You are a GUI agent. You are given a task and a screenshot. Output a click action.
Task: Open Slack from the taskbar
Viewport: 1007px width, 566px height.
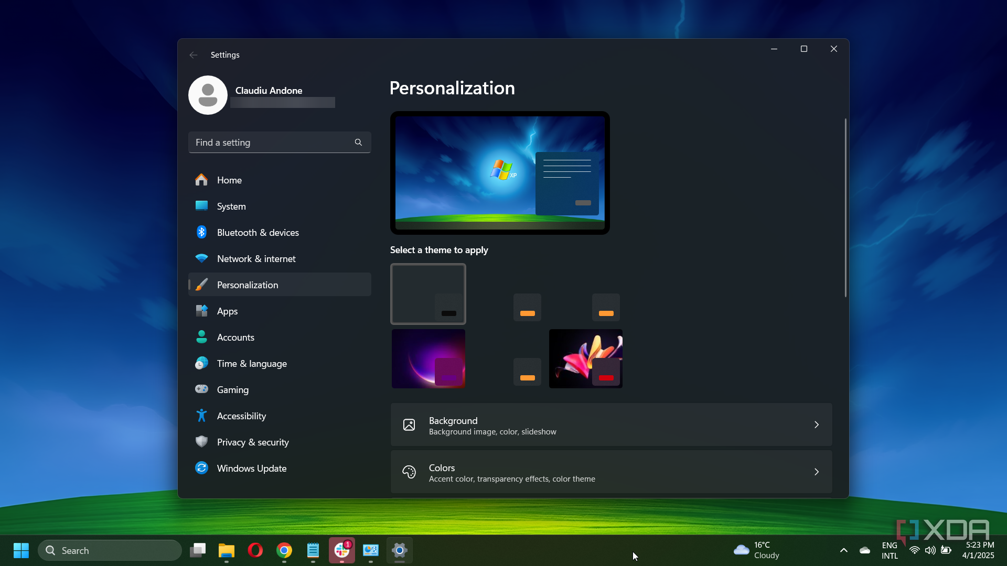click(x=342, y=550)
